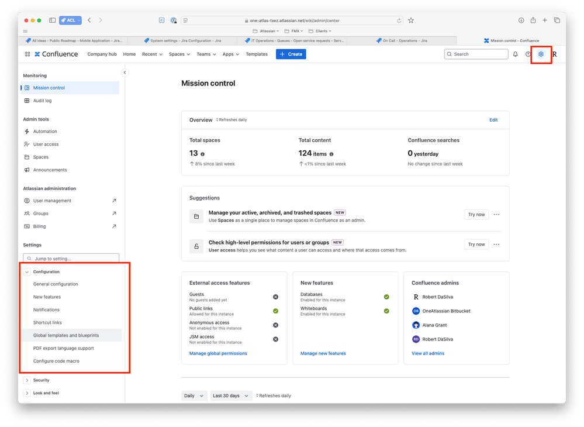Screen dimensions: 584x427
Task: Click Manage new features link
Action: click(x=323, y=354)
